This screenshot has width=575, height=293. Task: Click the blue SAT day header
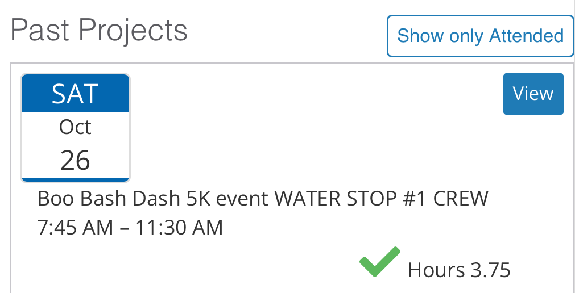click(76, 94)
